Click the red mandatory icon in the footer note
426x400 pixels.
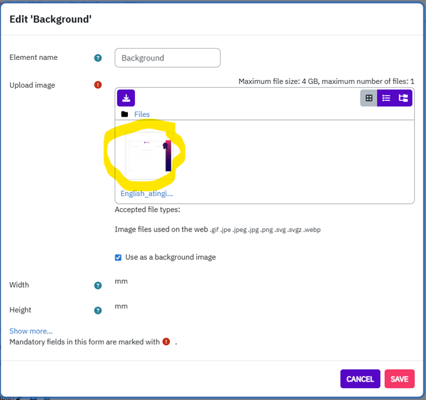[166, 342]
